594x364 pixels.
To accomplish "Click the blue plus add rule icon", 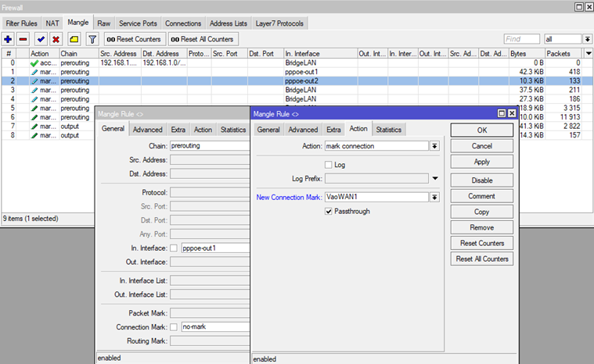I will tap(8, 39).
